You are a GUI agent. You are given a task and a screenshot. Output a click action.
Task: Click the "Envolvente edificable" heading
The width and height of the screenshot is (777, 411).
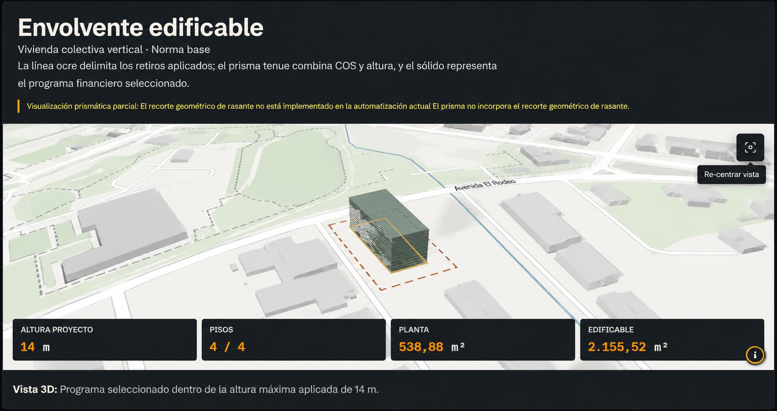tap(141, 27)
